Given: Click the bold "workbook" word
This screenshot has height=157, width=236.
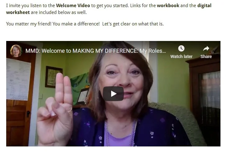Looking at the screenshot, I should click(168, 6).
